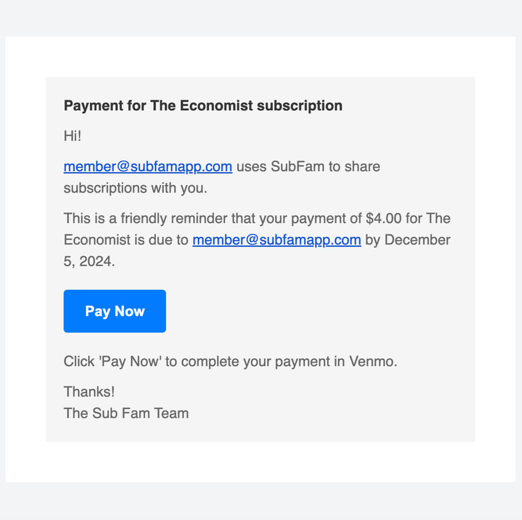Screen dimensions: 522x520
Task: Open the member@subfamapp.com link after 'is due to'
Action: point(277,240)
